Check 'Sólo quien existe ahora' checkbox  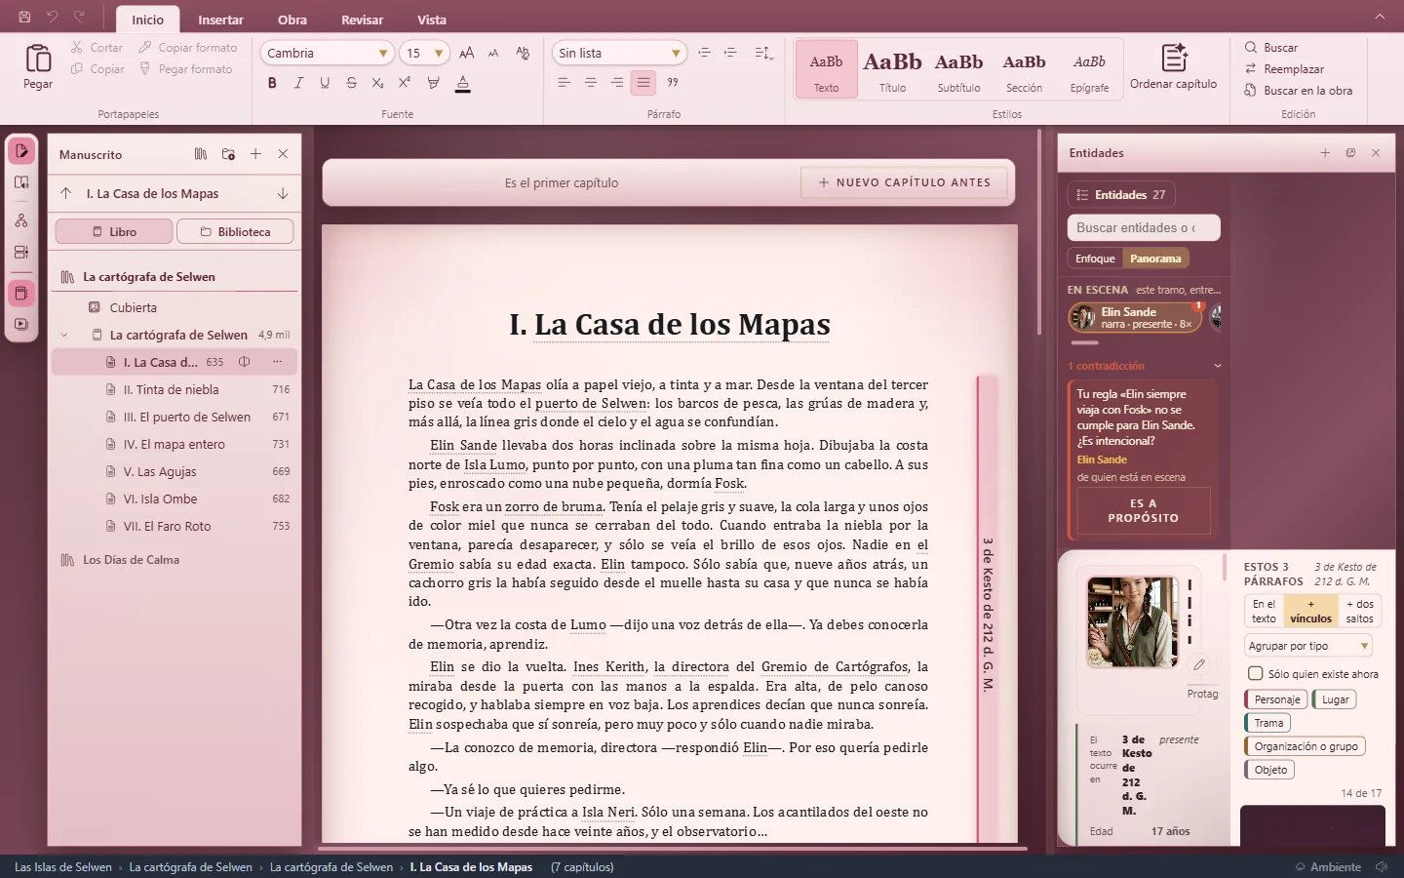pos(1256,673)
